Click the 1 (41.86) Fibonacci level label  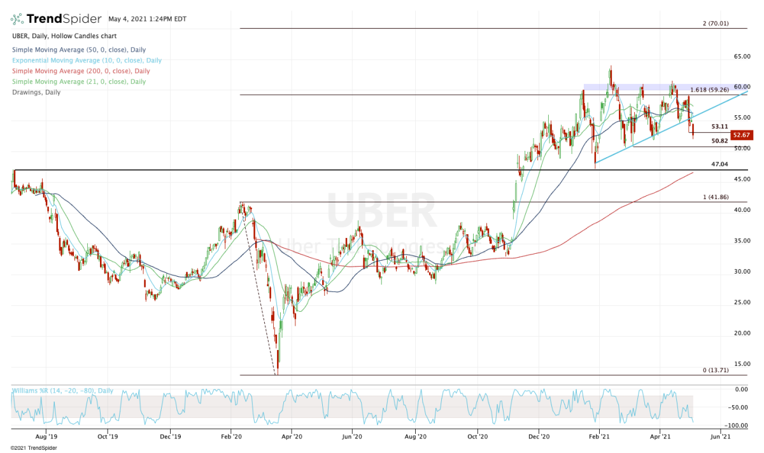pyautogui.click(x=716, y=197)
